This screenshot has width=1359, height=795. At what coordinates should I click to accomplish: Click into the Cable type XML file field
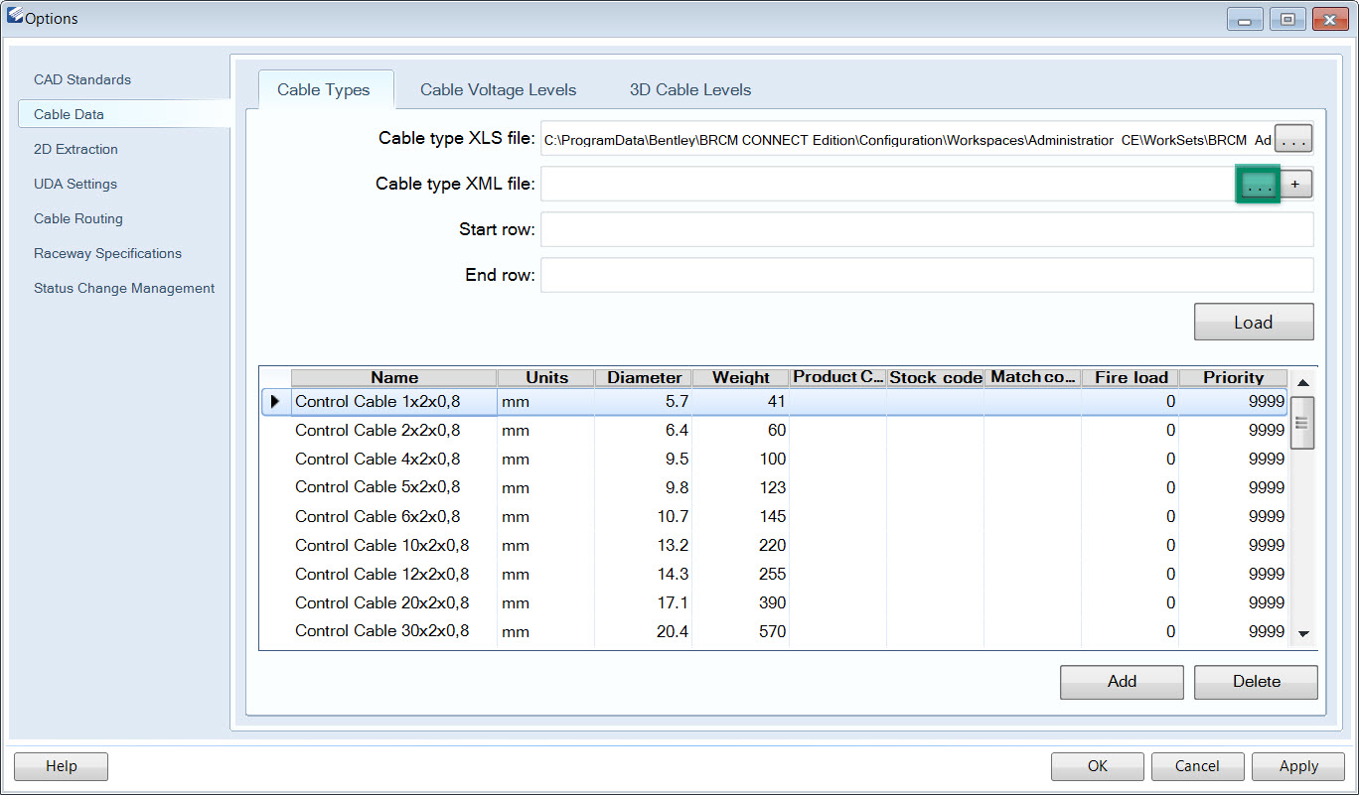pos(889,184)
